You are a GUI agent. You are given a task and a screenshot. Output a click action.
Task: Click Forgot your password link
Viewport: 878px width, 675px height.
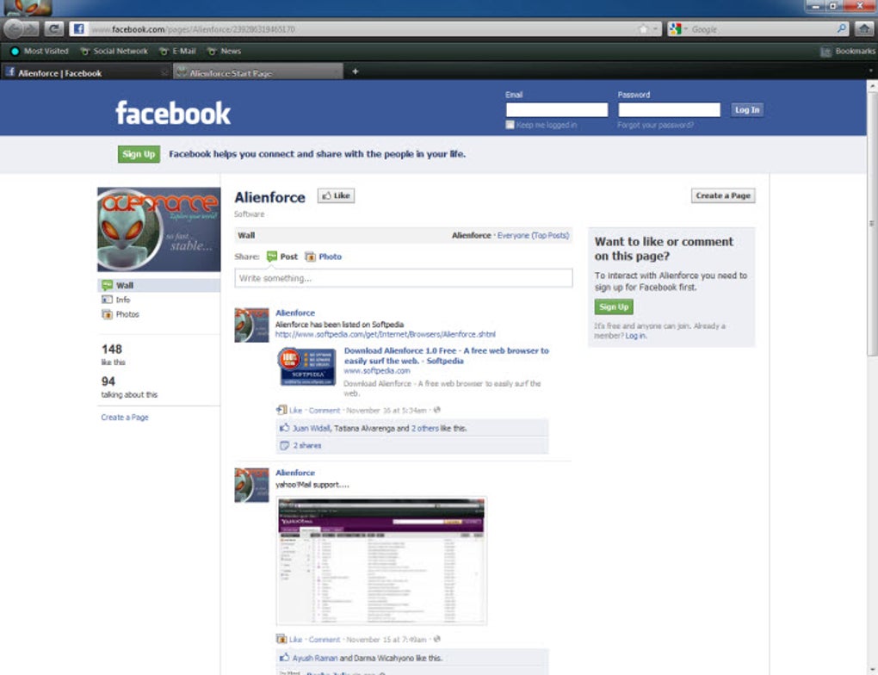tap(655, 125)
